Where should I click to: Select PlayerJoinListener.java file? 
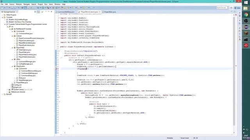tap(26, 40)
